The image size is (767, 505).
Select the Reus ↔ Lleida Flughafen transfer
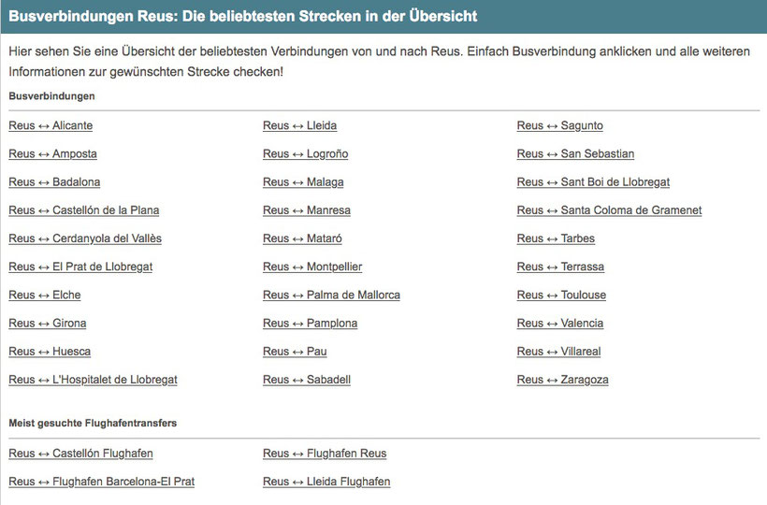pos(326,482)
